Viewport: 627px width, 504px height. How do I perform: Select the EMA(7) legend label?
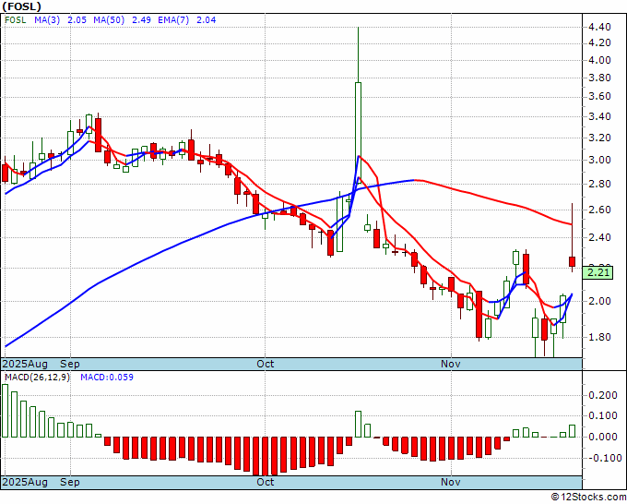(173, 19)
